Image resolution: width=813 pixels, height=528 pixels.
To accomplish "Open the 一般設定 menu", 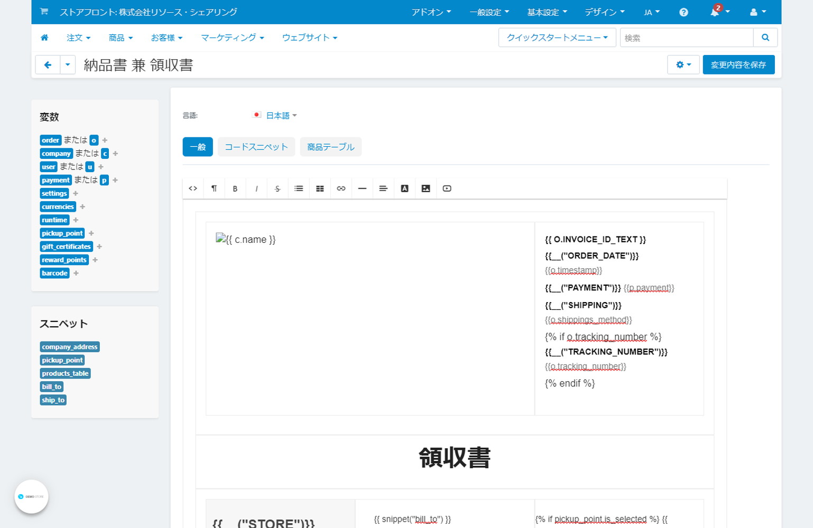I will tap(489, 12).
